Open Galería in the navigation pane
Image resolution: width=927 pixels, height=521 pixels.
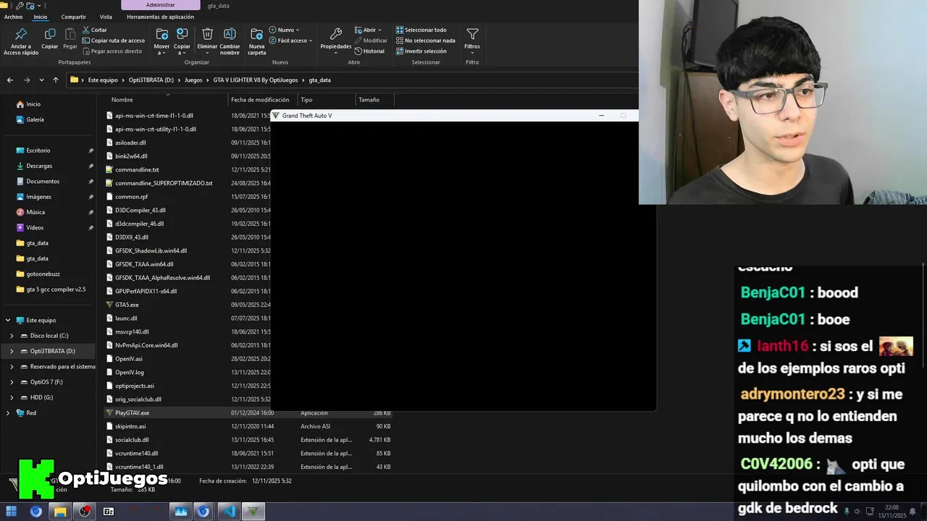[35, 119]
